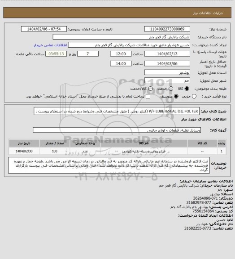Click the goods group field وسایل نقلیه، قطعات

pyautogui.click(x=117, y=130)
